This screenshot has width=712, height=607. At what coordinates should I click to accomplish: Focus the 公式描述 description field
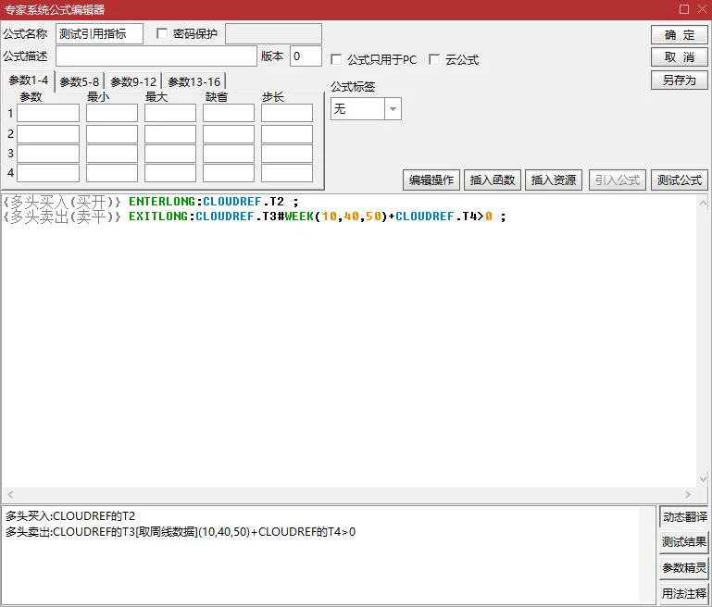click(x=156, y=56)
